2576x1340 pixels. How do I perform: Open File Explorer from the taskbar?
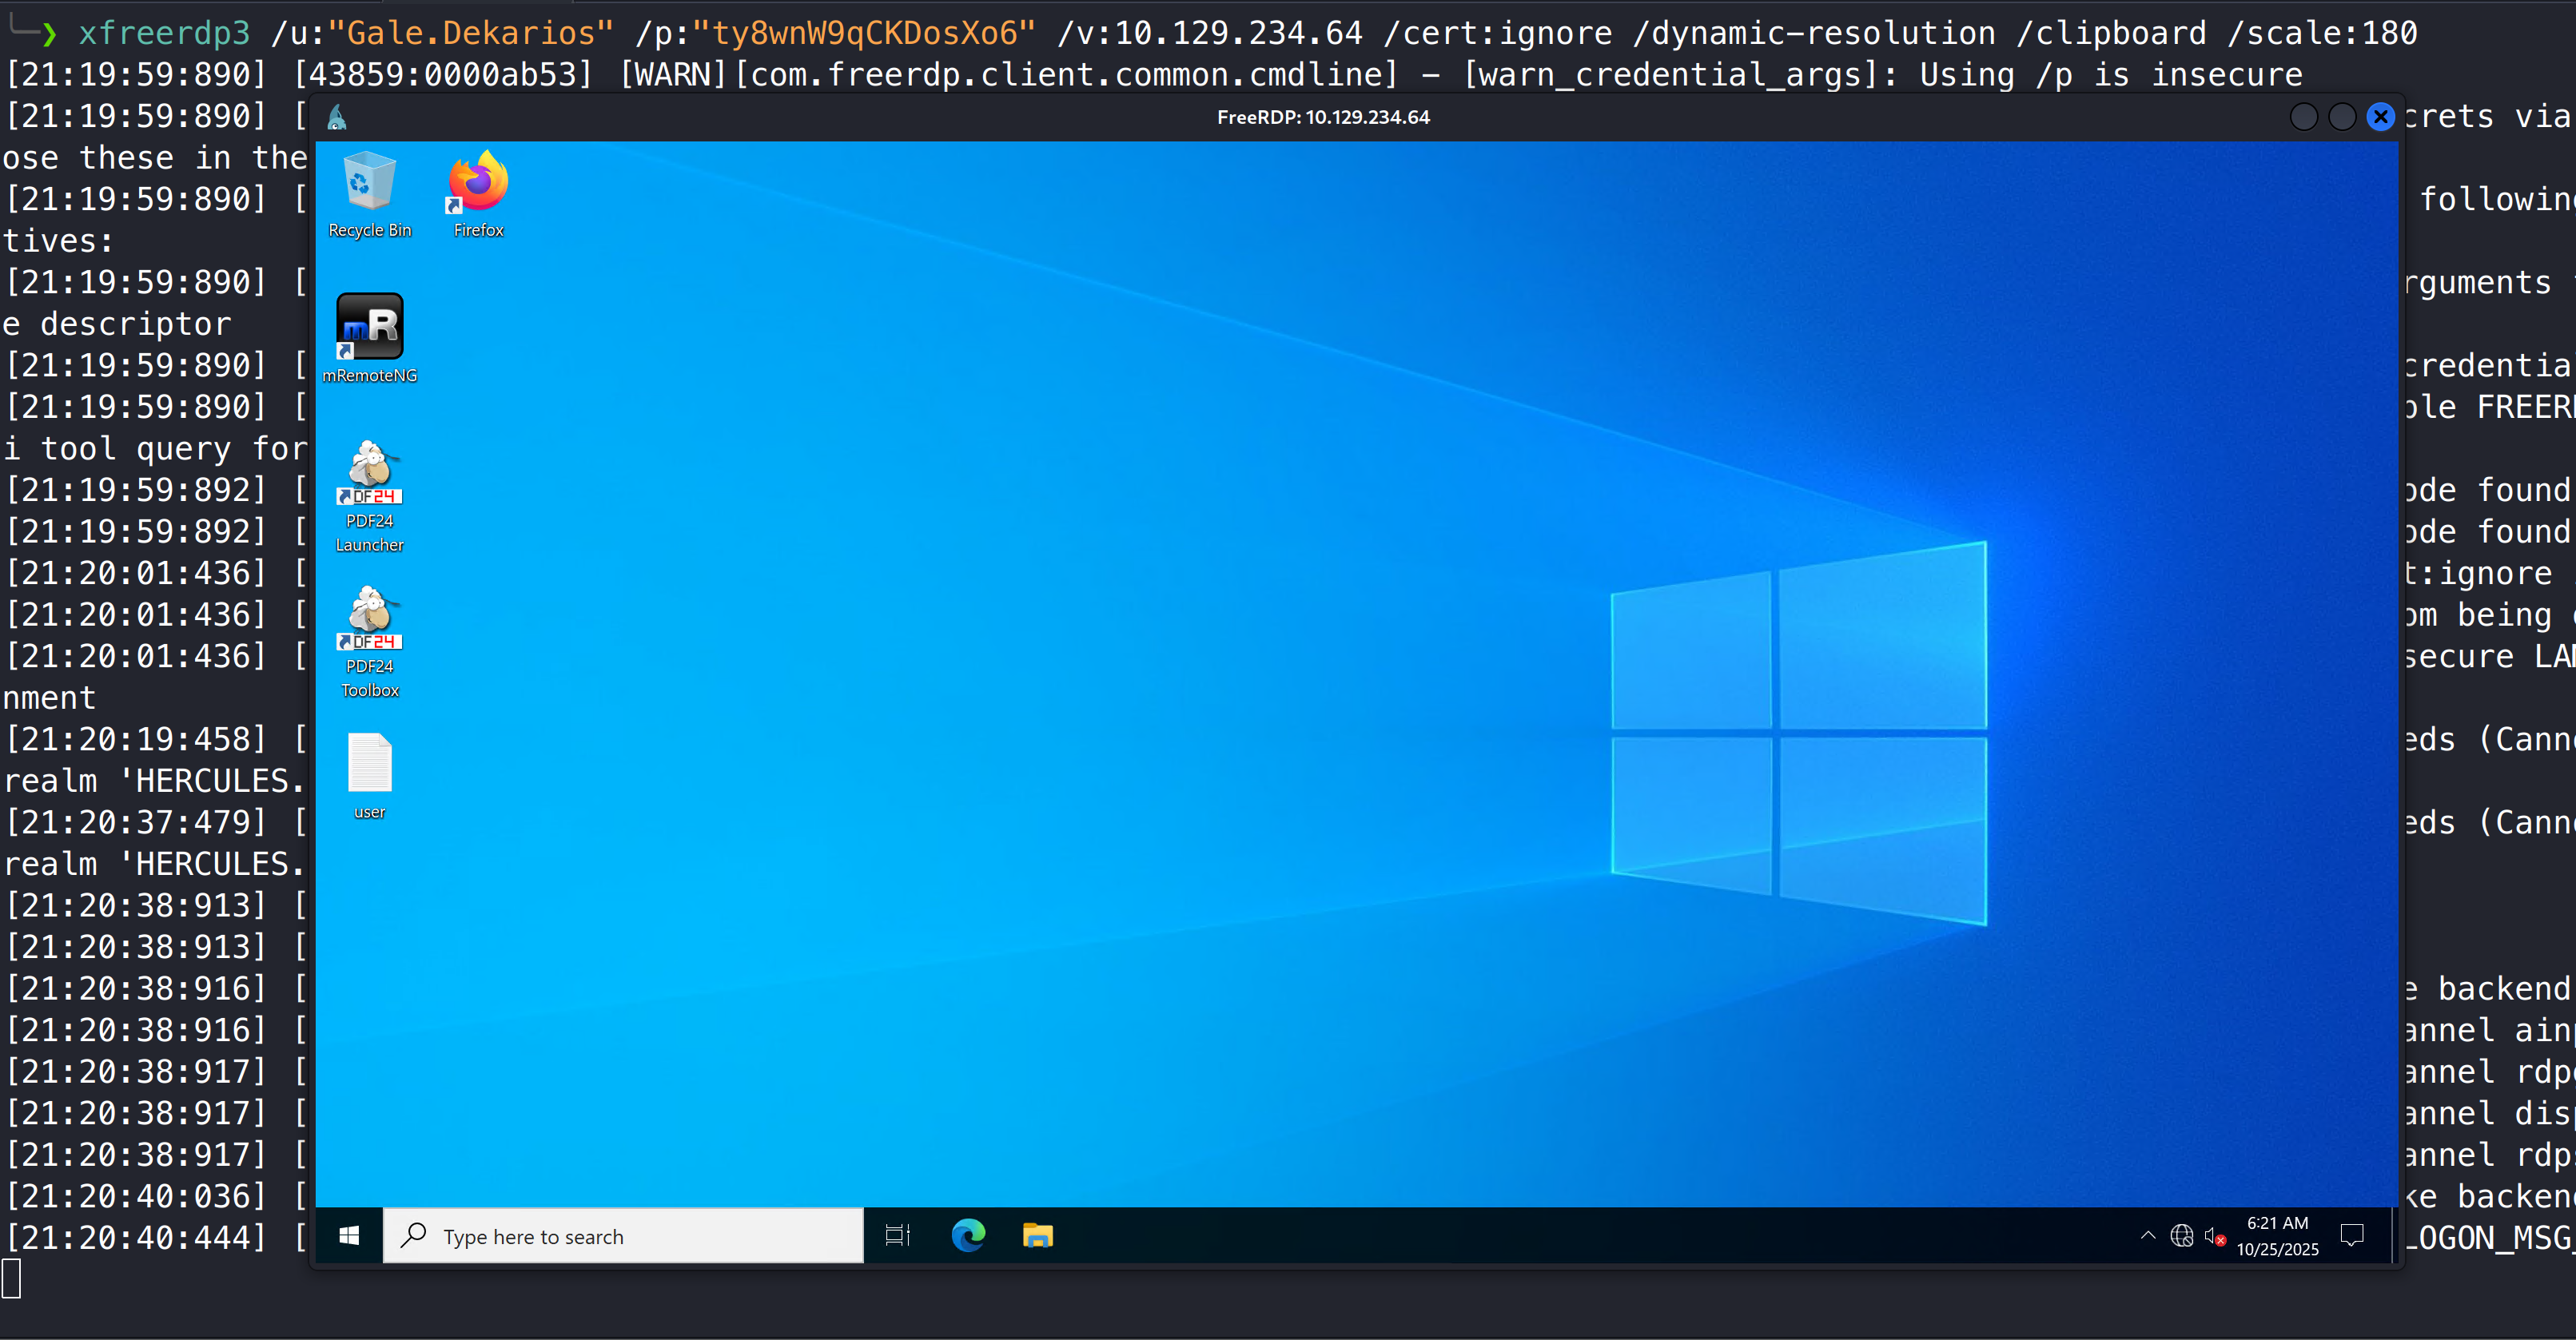1037,1236
